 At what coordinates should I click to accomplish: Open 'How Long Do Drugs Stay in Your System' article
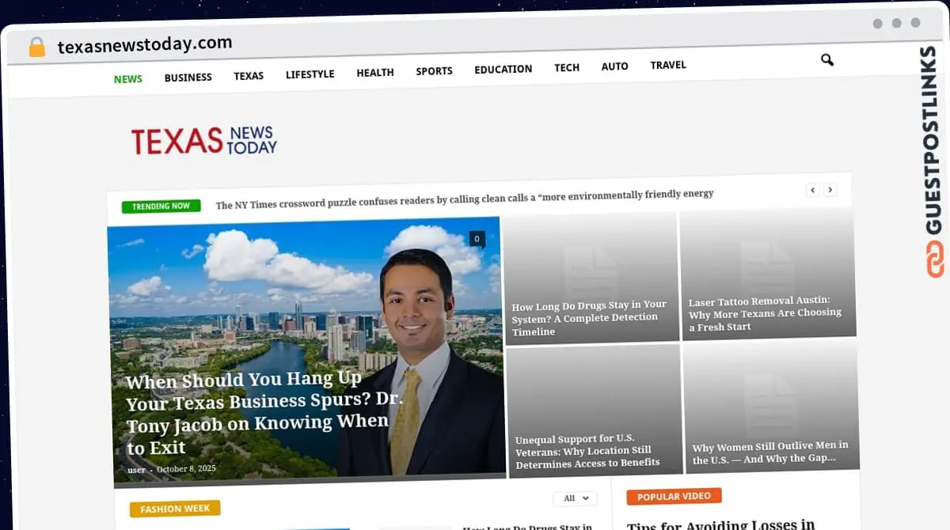point(590,318)
